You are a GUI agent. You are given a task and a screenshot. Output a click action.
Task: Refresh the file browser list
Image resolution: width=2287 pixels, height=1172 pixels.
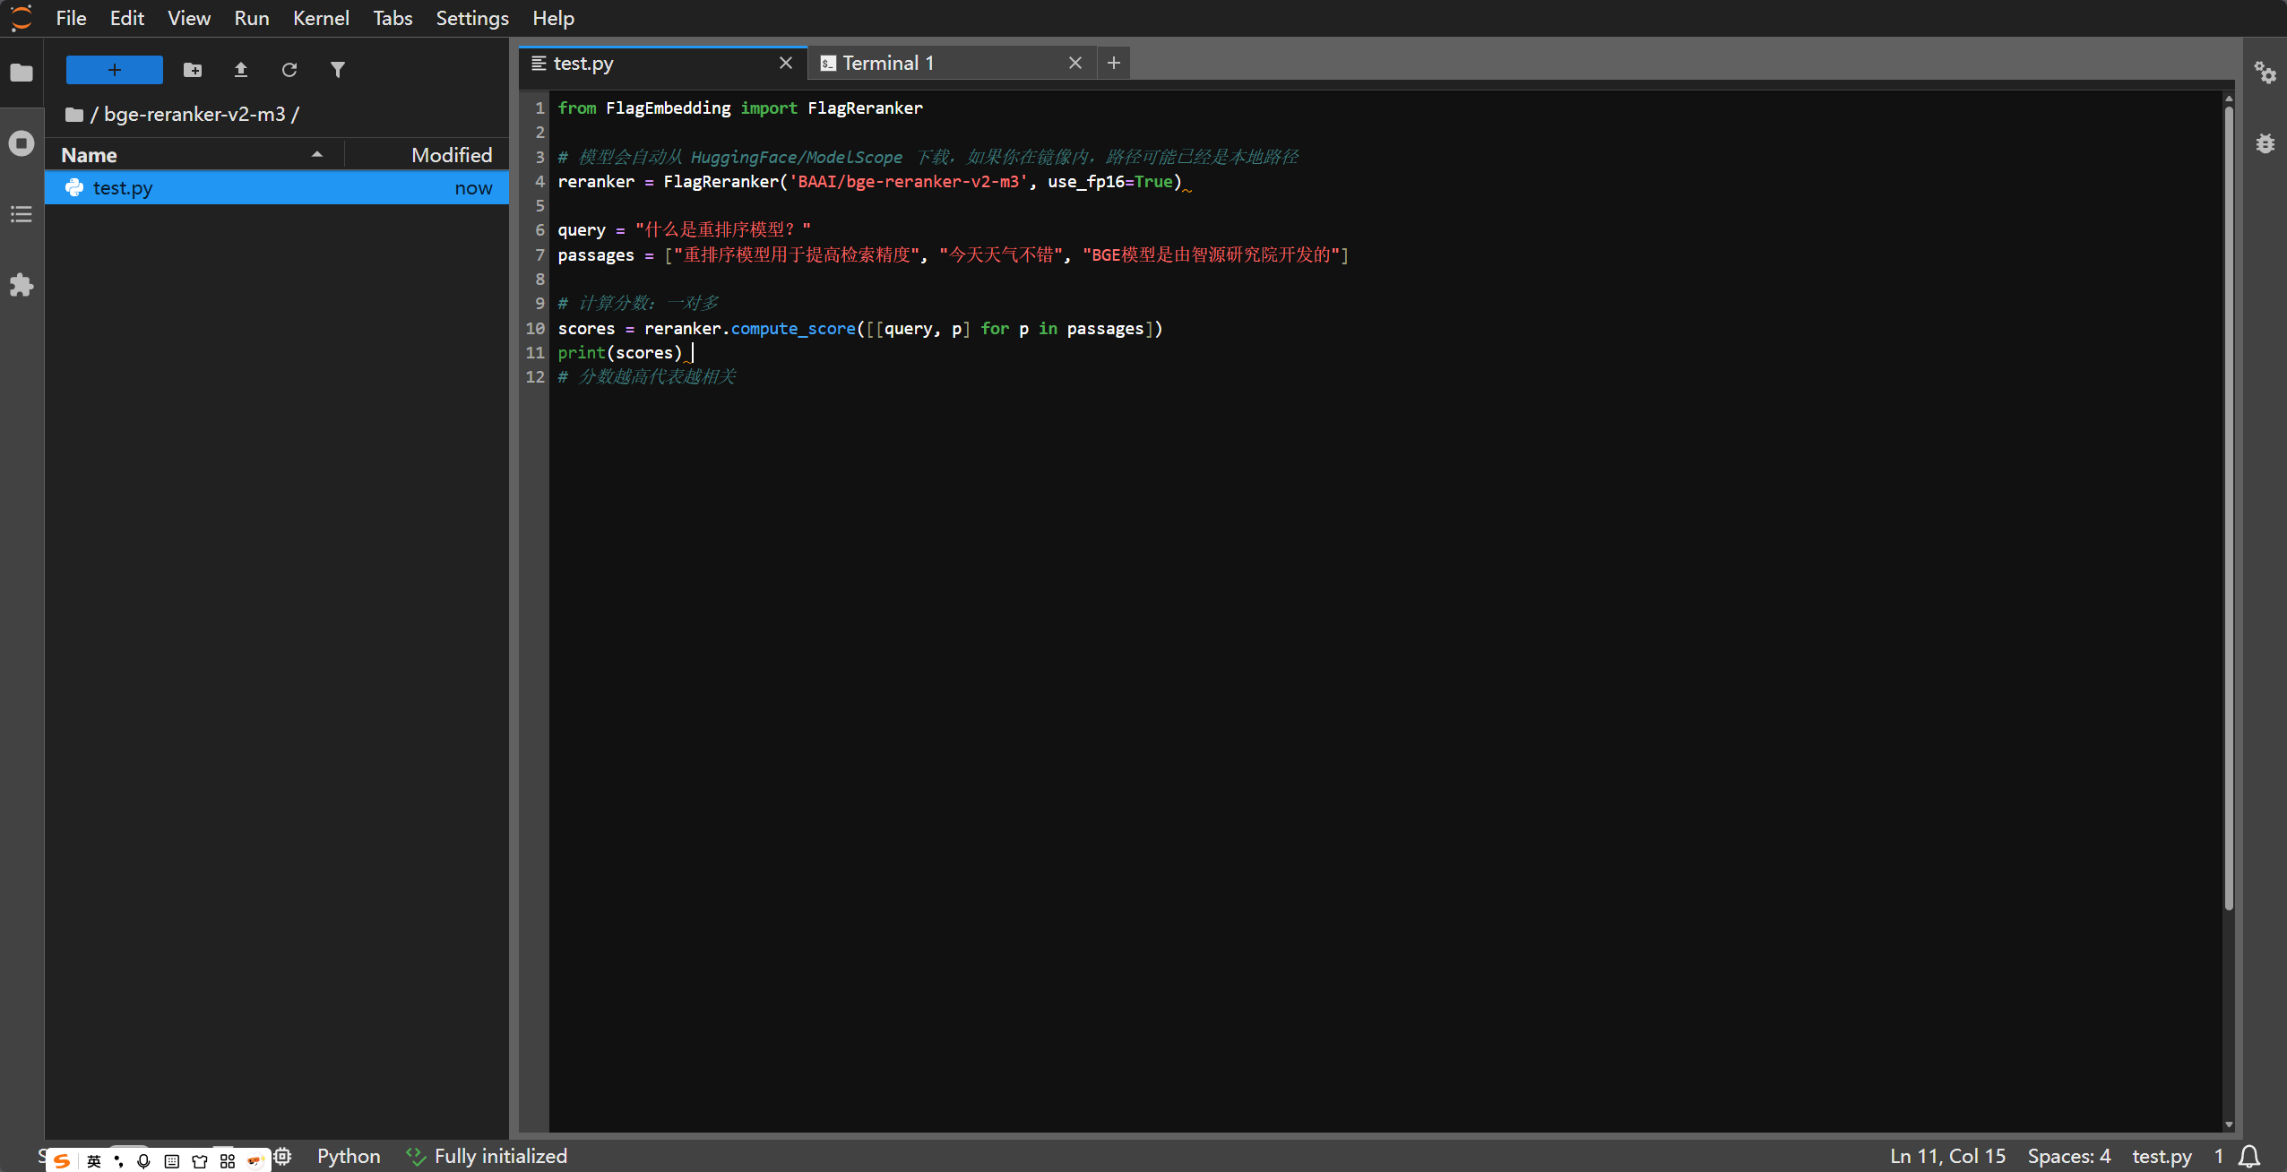click(289, 70)
